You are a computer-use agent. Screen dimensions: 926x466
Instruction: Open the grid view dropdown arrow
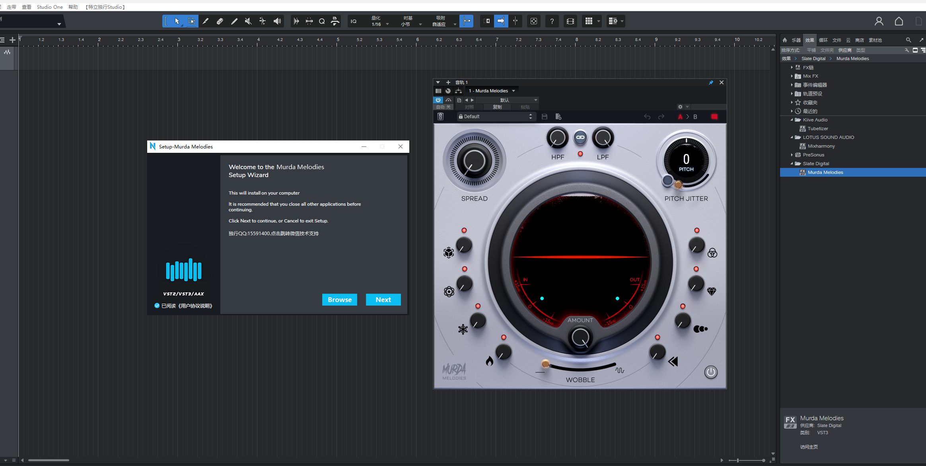(599, 21)
